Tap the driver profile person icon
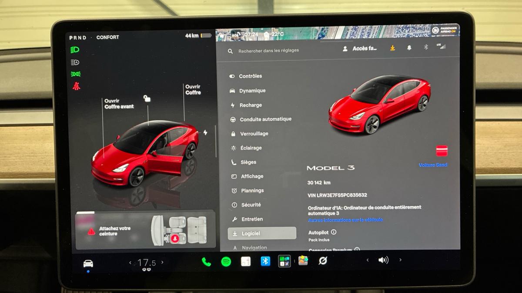The height and width of the screenshot is (293, 522). [345, 49]
